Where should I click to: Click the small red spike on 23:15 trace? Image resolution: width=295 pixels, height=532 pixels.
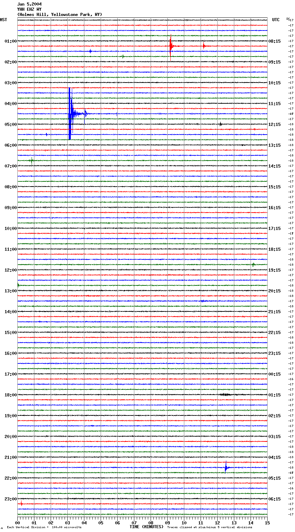click(x=22, y=504)
